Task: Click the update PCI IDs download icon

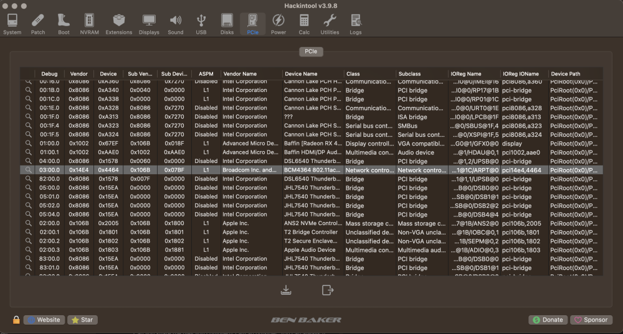Action: 286,290
